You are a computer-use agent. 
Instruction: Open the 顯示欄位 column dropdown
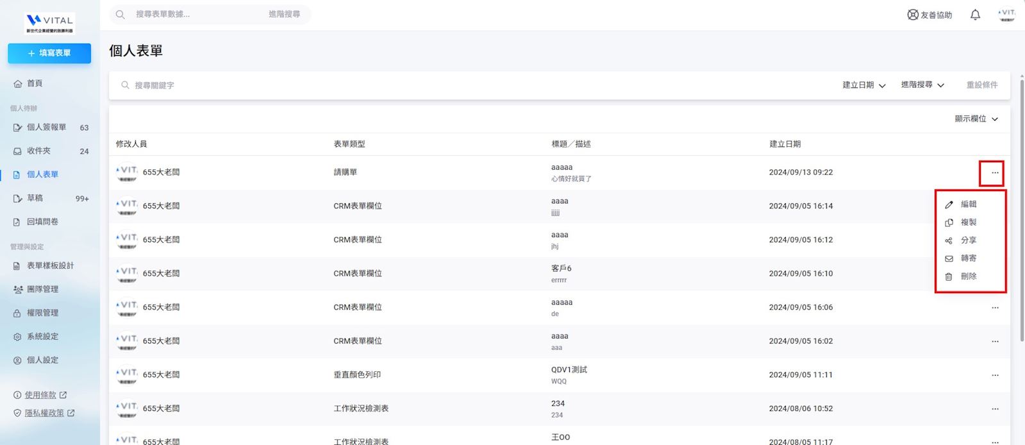click(976, 119)
